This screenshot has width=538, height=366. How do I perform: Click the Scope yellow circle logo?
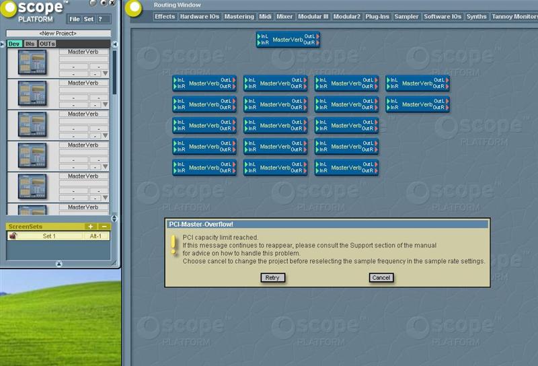click(8, 9)
